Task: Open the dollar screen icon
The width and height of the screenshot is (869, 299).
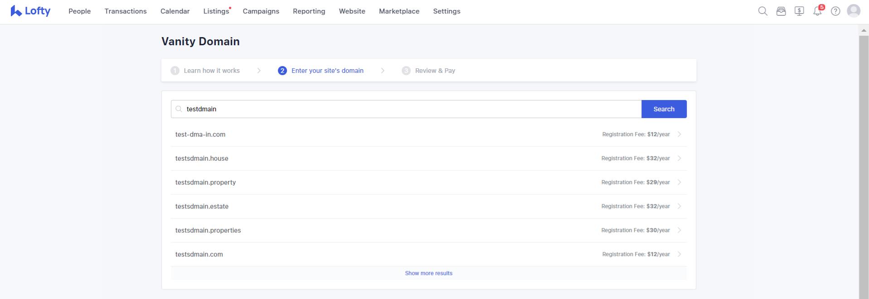Action: coord(799,11)
